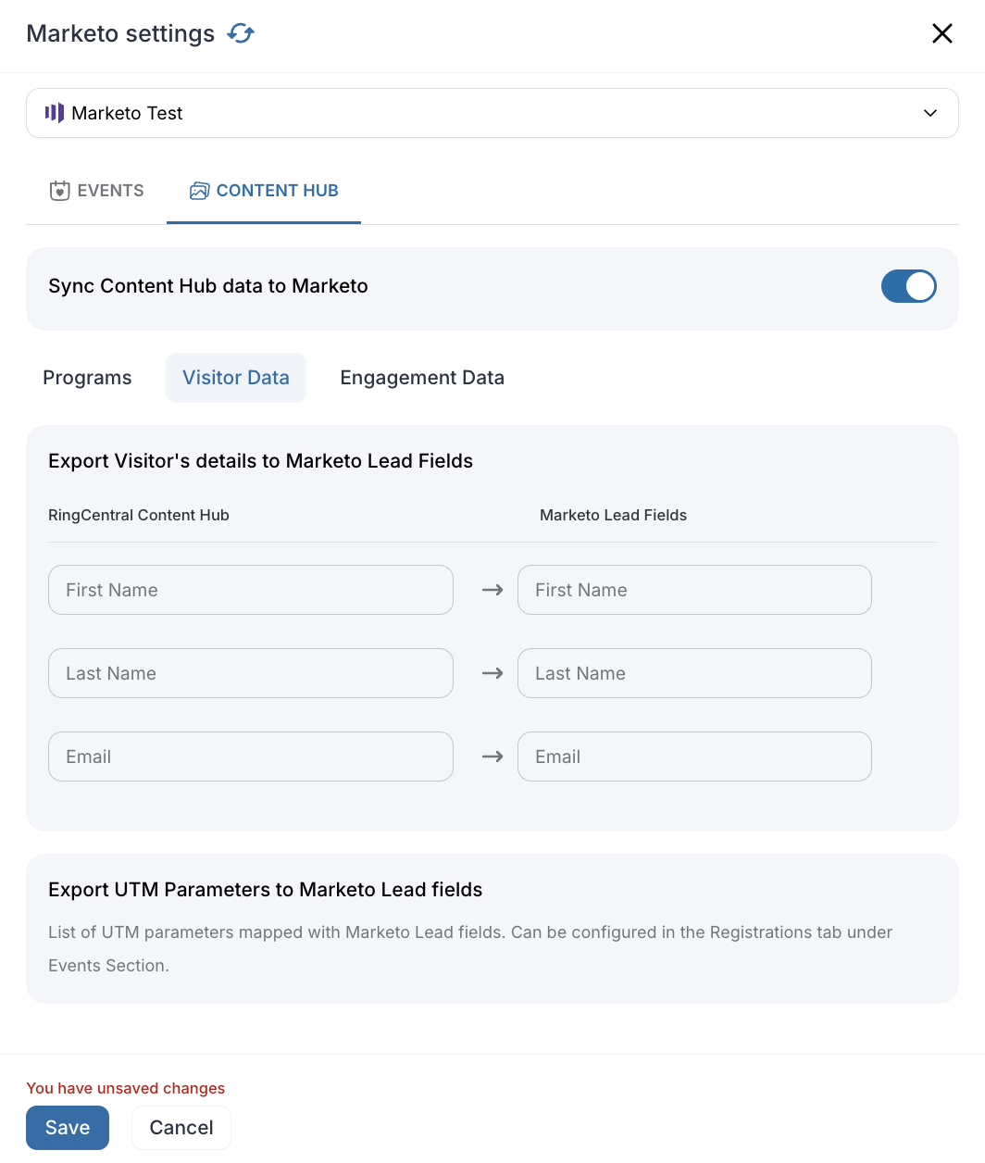Click the 'Marketo Lead Fields' column header

pyautogui.click(x=614, y=515)
